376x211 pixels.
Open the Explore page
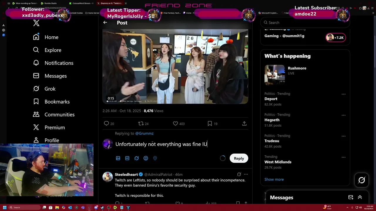click(47, 50)
